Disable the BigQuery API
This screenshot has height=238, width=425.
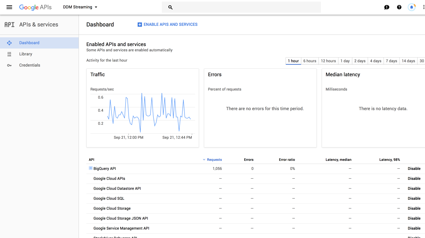click(414, 169)
